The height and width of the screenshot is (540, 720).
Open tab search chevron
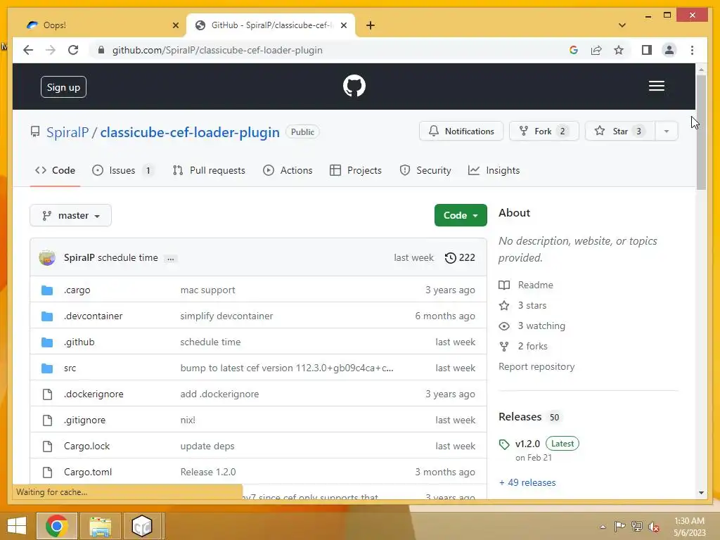pyautogui.click(x=622, y=25)
